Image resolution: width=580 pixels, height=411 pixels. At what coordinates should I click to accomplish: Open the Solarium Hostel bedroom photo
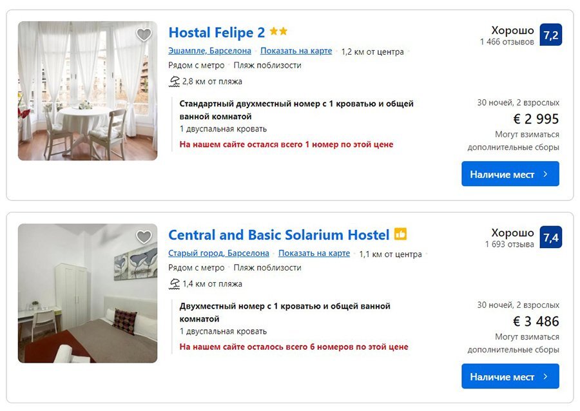coord(88,293)
